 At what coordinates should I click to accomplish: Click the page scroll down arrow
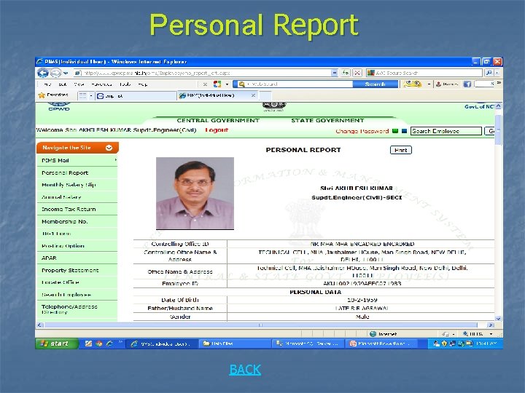[x=498, y=319]
